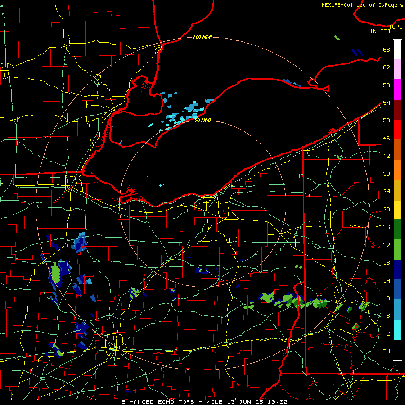Click the 13 JUN 25 date text
Viewport: 405px width, 405px height.
(246, 402)
